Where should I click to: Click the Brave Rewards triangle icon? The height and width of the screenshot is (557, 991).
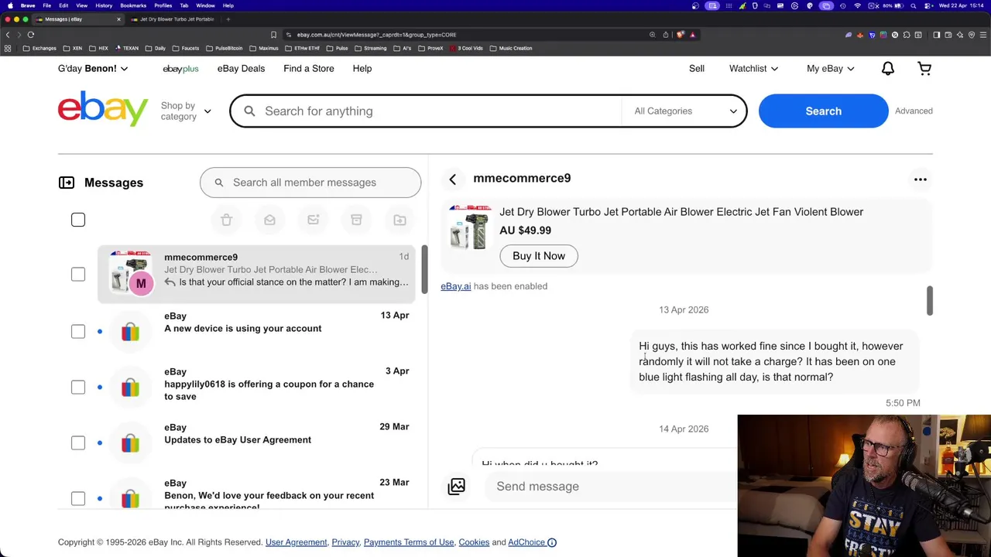692,34
